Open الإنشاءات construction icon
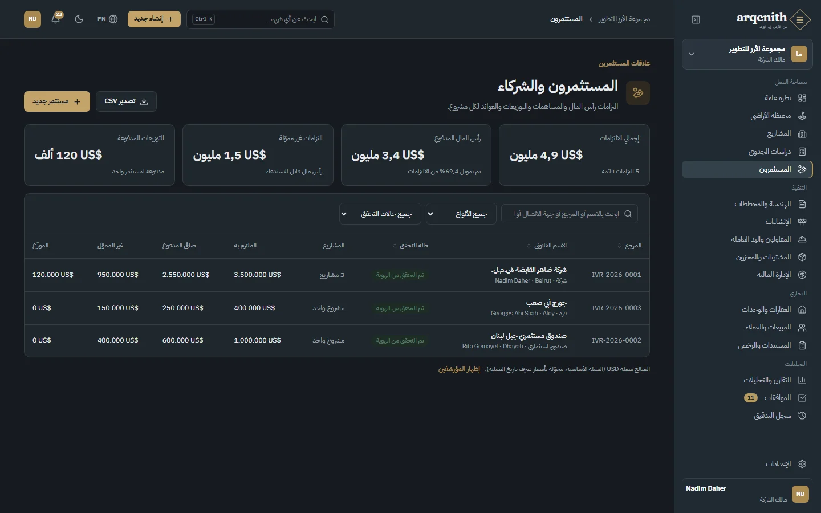The height and width of the screenshot is (513, 821). click(802, 222)
